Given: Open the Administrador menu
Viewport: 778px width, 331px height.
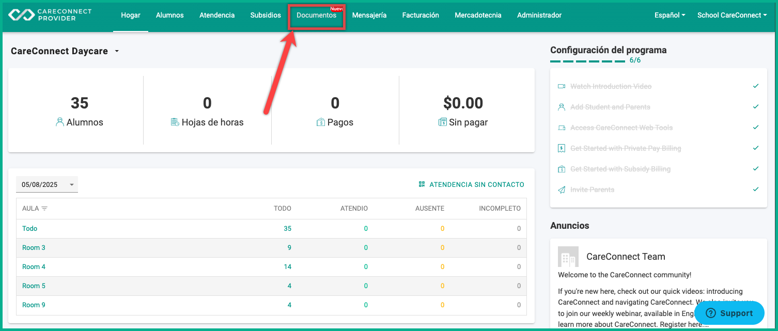Looking at the screenshot, I should [x=539, y=15].
